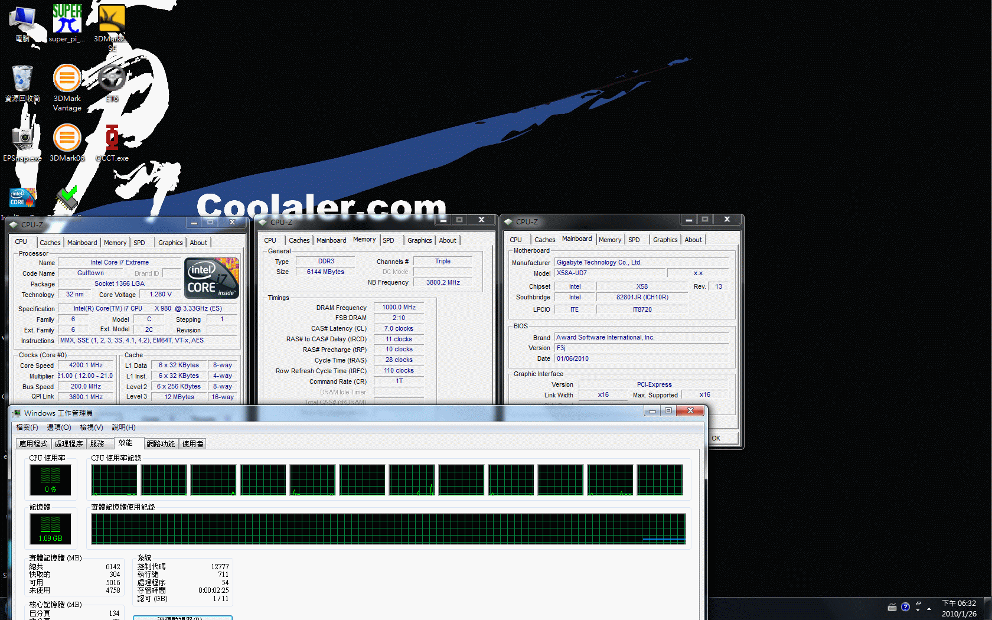
Task: Click the CPU 使用率 meter showing 0 %
Action: click(51, 479)
